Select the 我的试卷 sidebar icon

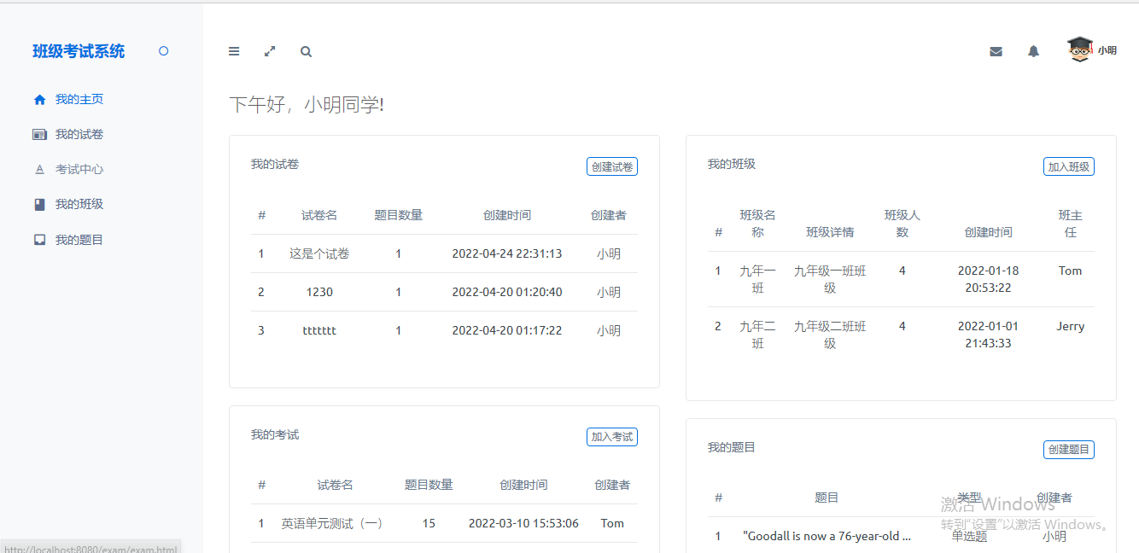click(x=39, y=134)
